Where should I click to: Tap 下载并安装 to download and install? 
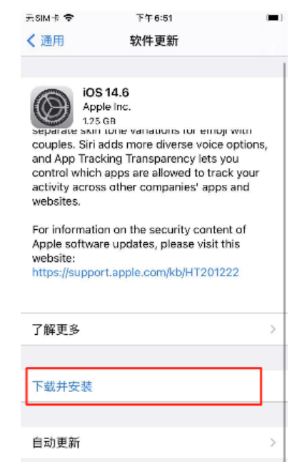pos(144,386)
